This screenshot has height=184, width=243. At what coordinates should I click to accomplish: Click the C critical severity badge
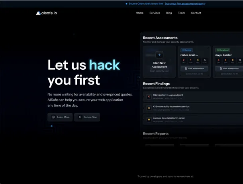point(149,97)
